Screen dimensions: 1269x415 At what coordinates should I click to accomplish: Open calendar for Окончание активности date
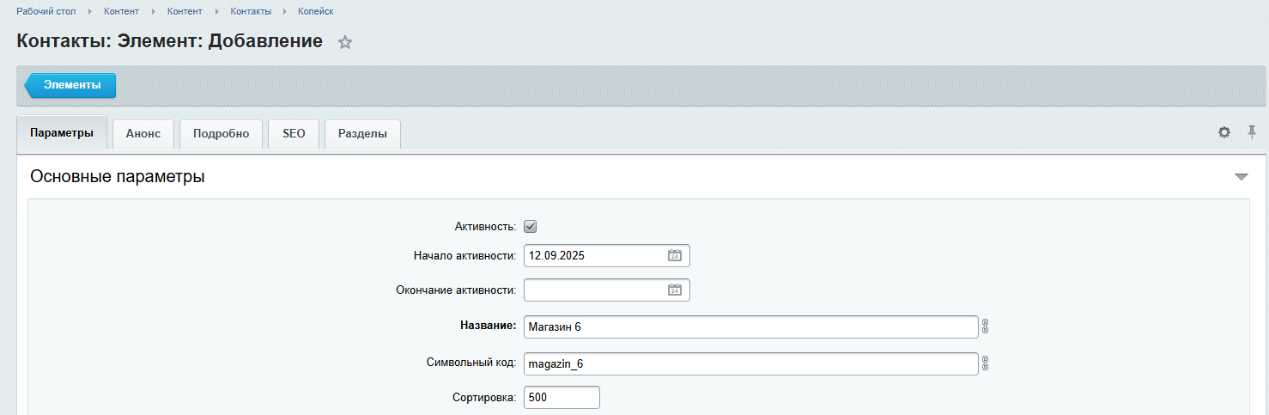[x=675, y=290]
